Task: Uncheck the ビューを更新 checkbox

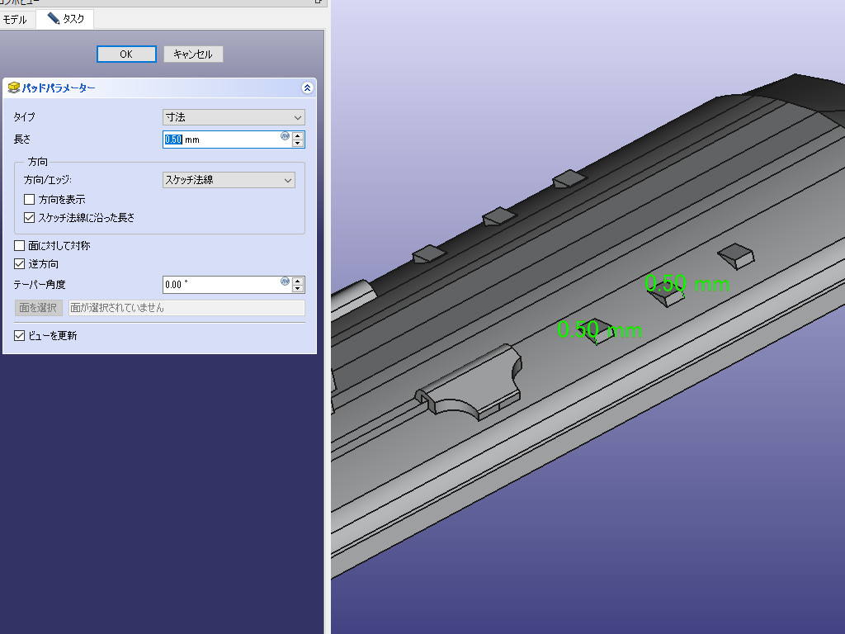Action: 20,336
